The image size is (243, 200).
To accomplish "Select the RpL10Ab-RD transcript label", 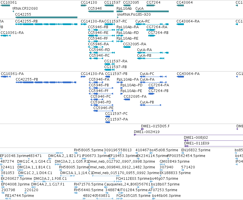I will coord(128,33).
